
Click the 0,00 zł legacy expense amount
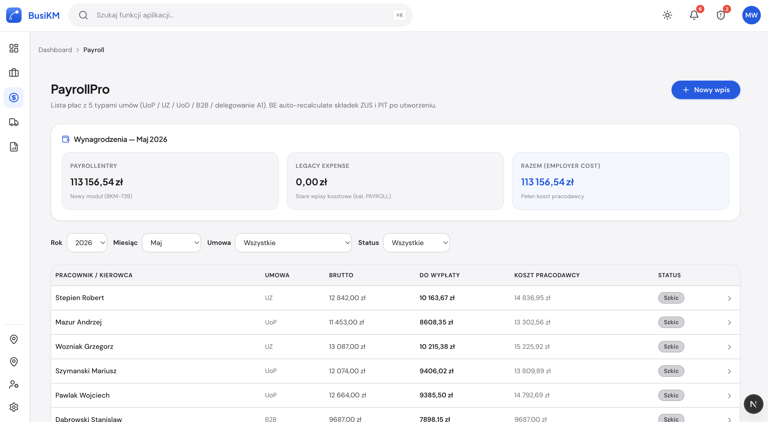pyautogui.click(x=311, y=182)
